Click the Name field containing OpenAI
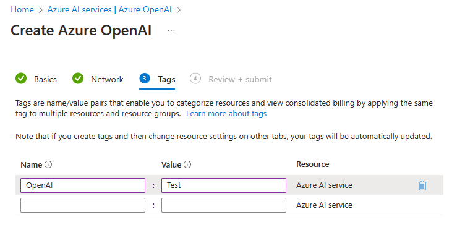Viewport: 465px width, 230px height. point(83,185)
